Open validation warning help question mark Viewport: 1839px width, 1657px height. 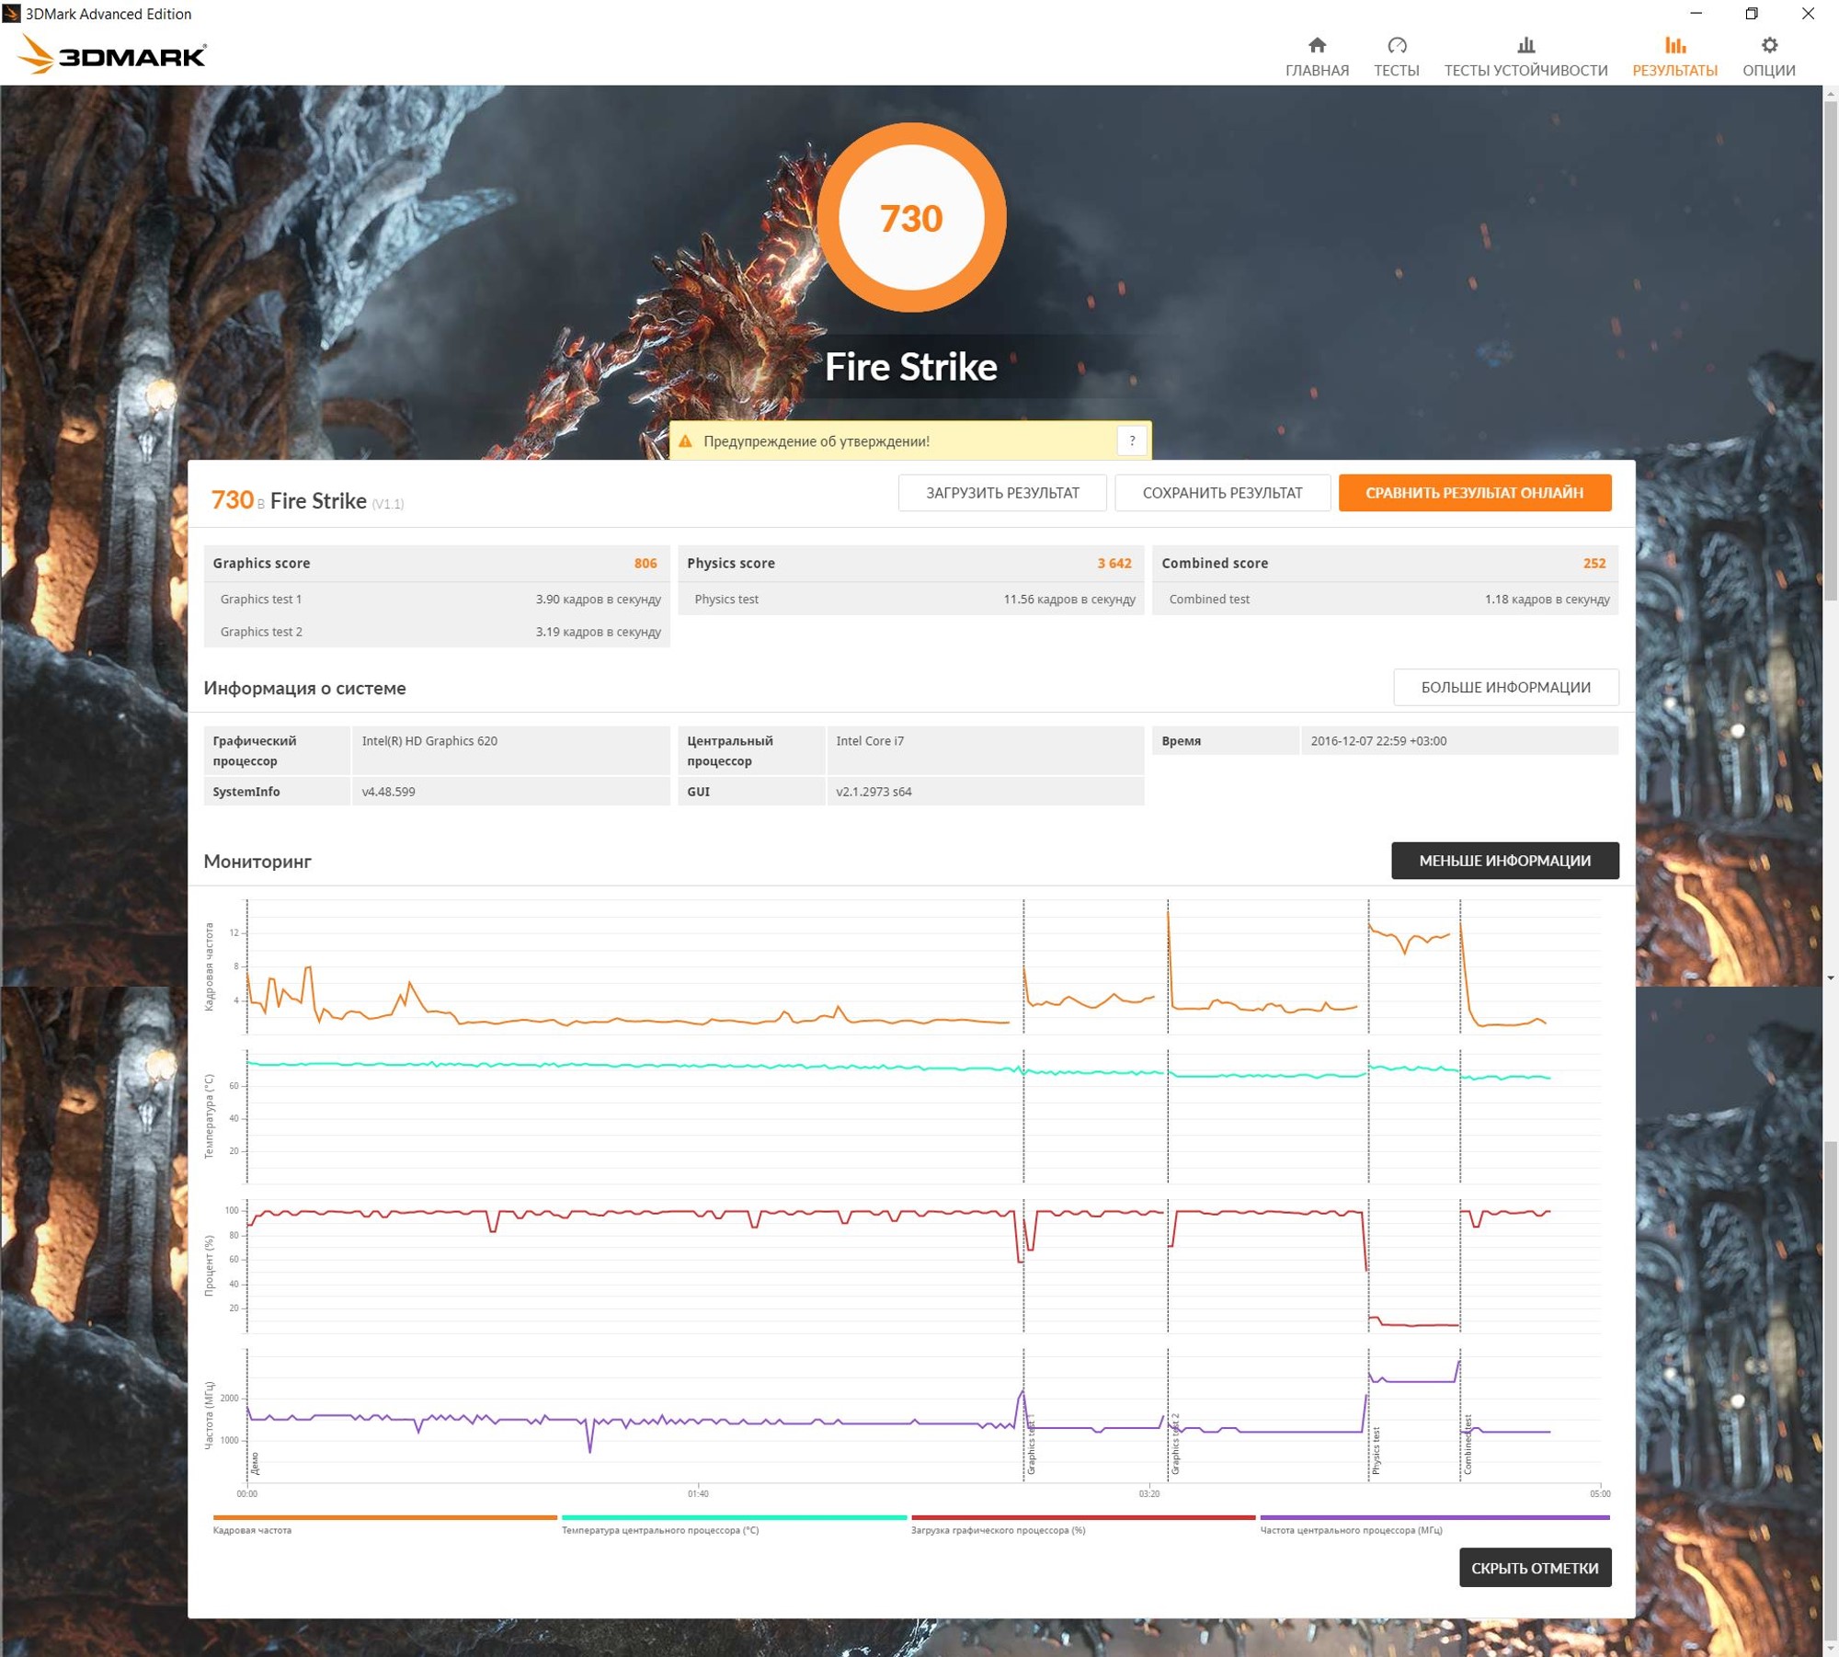click(1132, 440)
